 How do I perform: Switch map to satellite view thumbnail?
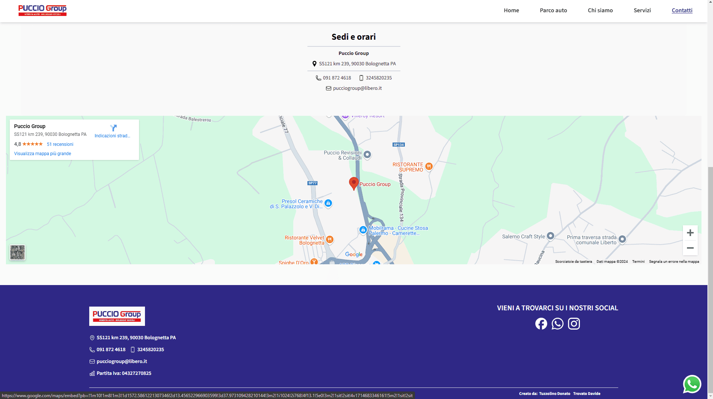17,252
